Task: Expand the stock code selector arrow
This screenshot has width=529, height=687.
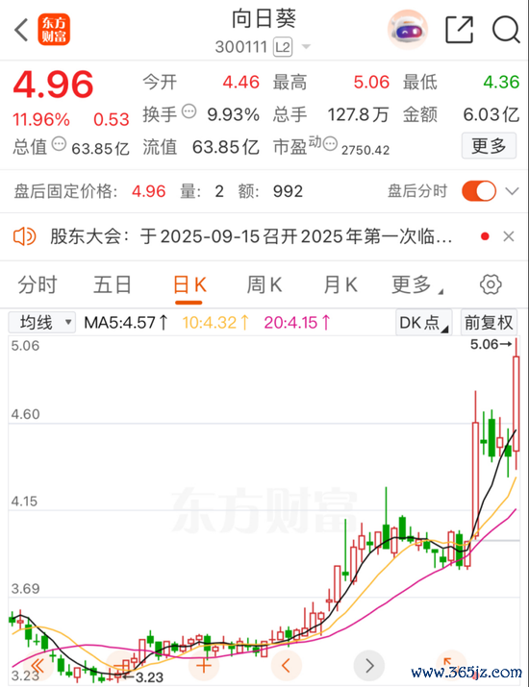Action: (306, 46)
